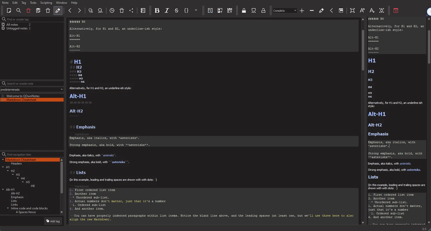Collapse the H2 navigation tree node

click(x=8, y=171)
